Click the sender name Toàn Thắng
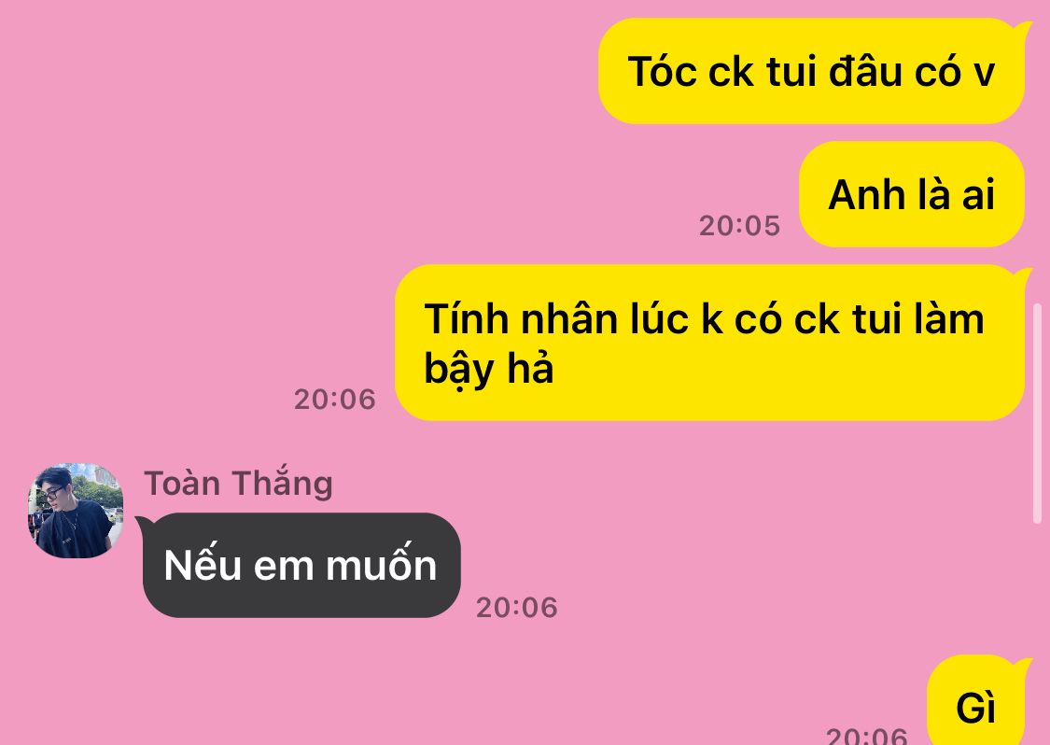1050x745 pixels. point(238,483)
